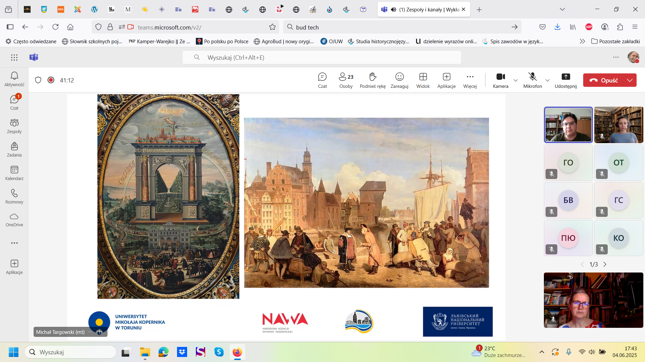Expand the microphone options chevron
This screenshot has width=645, height=362.
548,80
